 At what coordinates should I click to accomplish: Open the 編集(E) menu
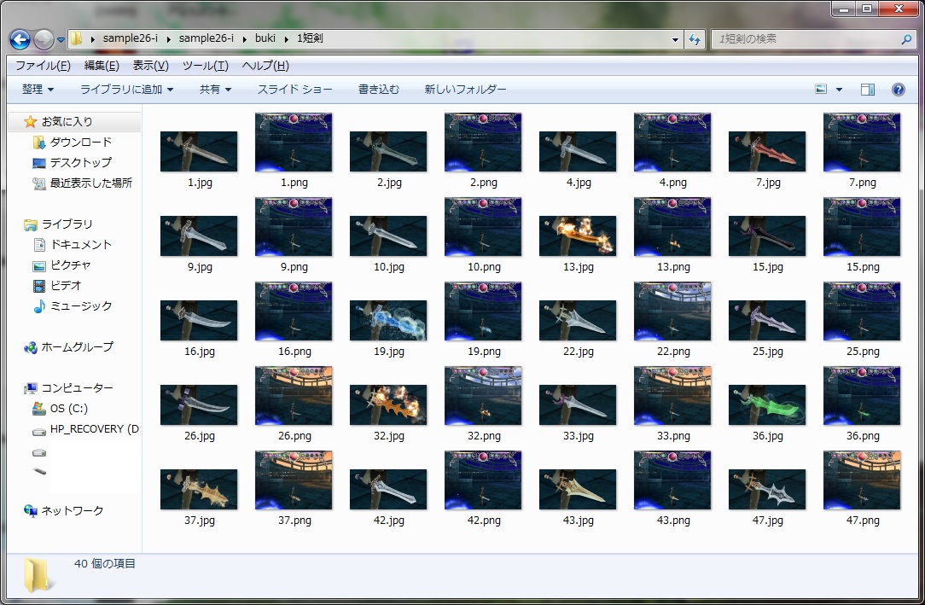(x=102, y=66)
